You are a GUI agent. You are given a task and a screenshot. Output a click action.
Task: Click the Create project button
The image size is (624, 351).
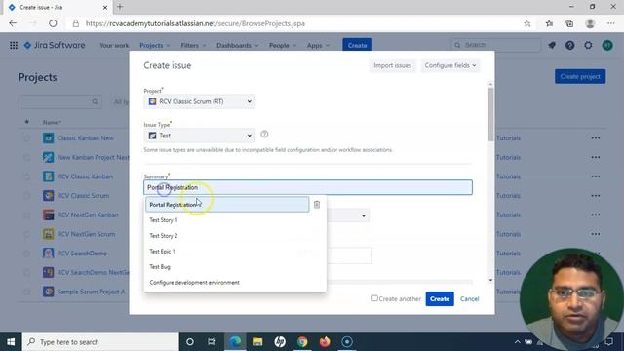click(x=580, y=76)
